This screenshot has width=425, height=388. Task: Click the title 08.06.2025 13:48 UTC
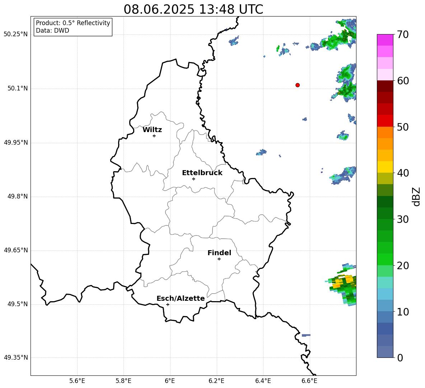pos(193,9)
